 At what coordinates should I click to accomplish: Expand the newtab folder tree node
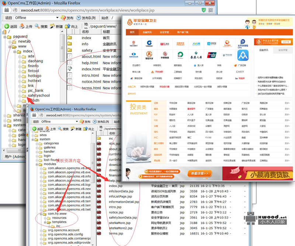pos(10,42)
